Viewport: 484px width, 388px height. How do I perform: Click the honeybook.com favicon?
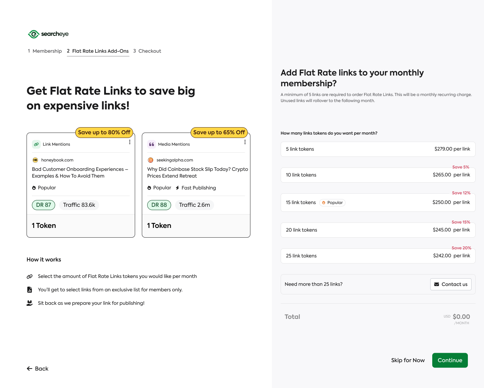click(35, 160)
